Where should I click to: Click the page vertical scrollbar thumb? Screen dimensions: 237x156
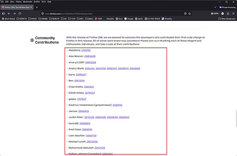click(x=236, y=119)
